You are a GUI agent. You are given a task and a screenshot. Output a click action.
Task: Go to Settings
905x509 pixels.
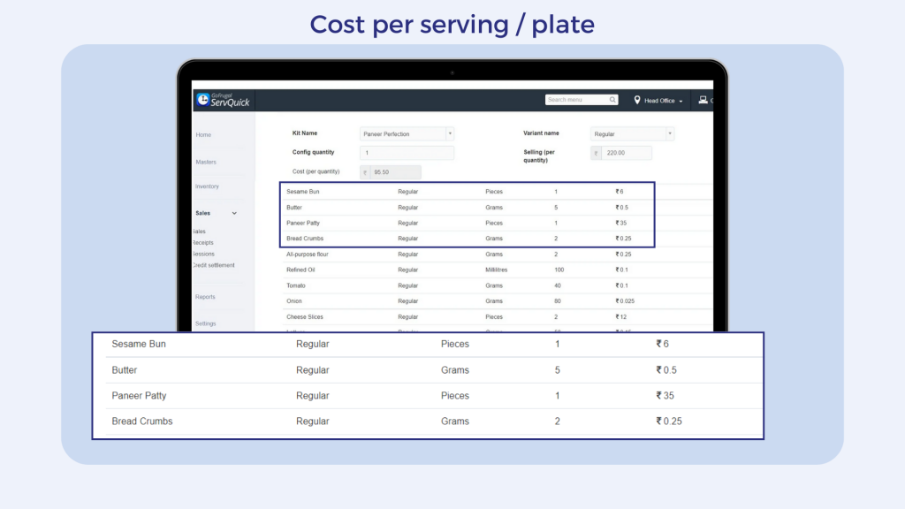pos(205,323)
